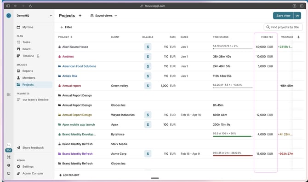
Task: Toggle billable for Acme Corp Brand Identity Refresh
Action: [x=148, y=153]
